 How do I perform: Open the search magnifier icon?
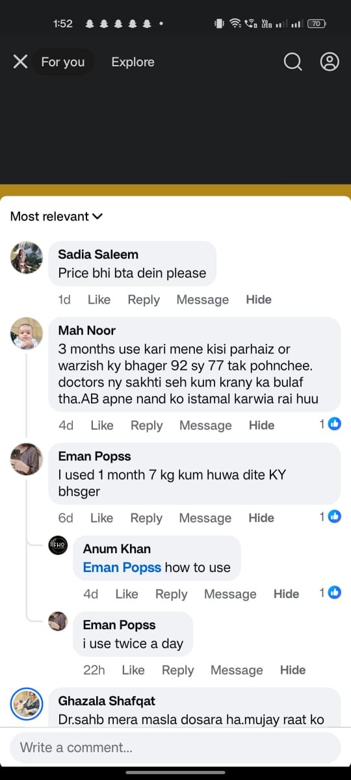(x=293, y=62)
